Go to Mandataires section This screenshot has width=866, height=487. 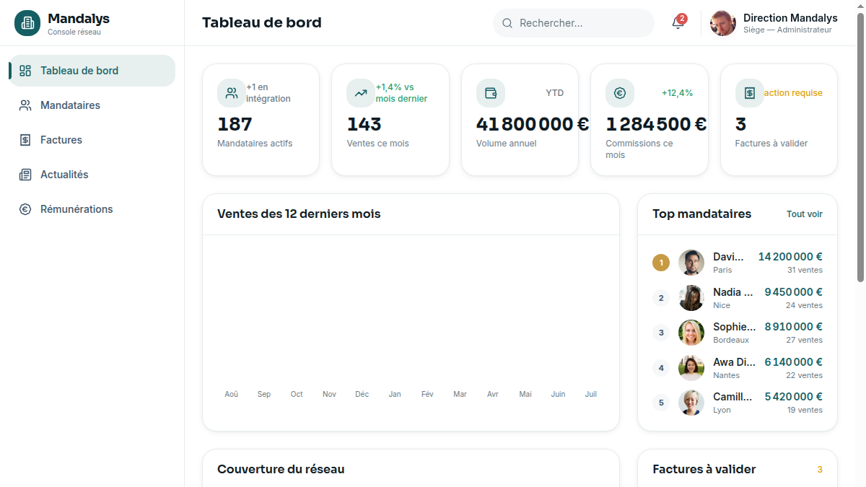[x=92, y=105]
